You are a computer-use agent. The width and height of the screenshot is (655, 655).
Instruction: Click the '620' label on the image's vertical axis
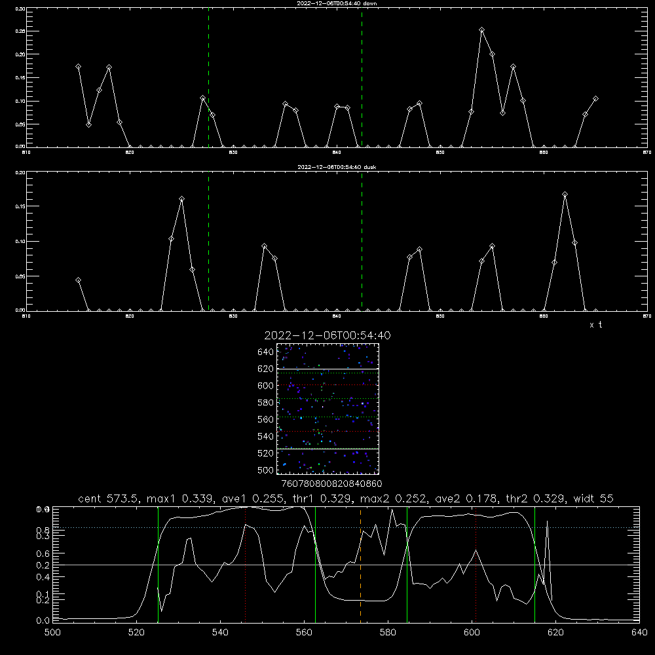[x=266, y=369]
